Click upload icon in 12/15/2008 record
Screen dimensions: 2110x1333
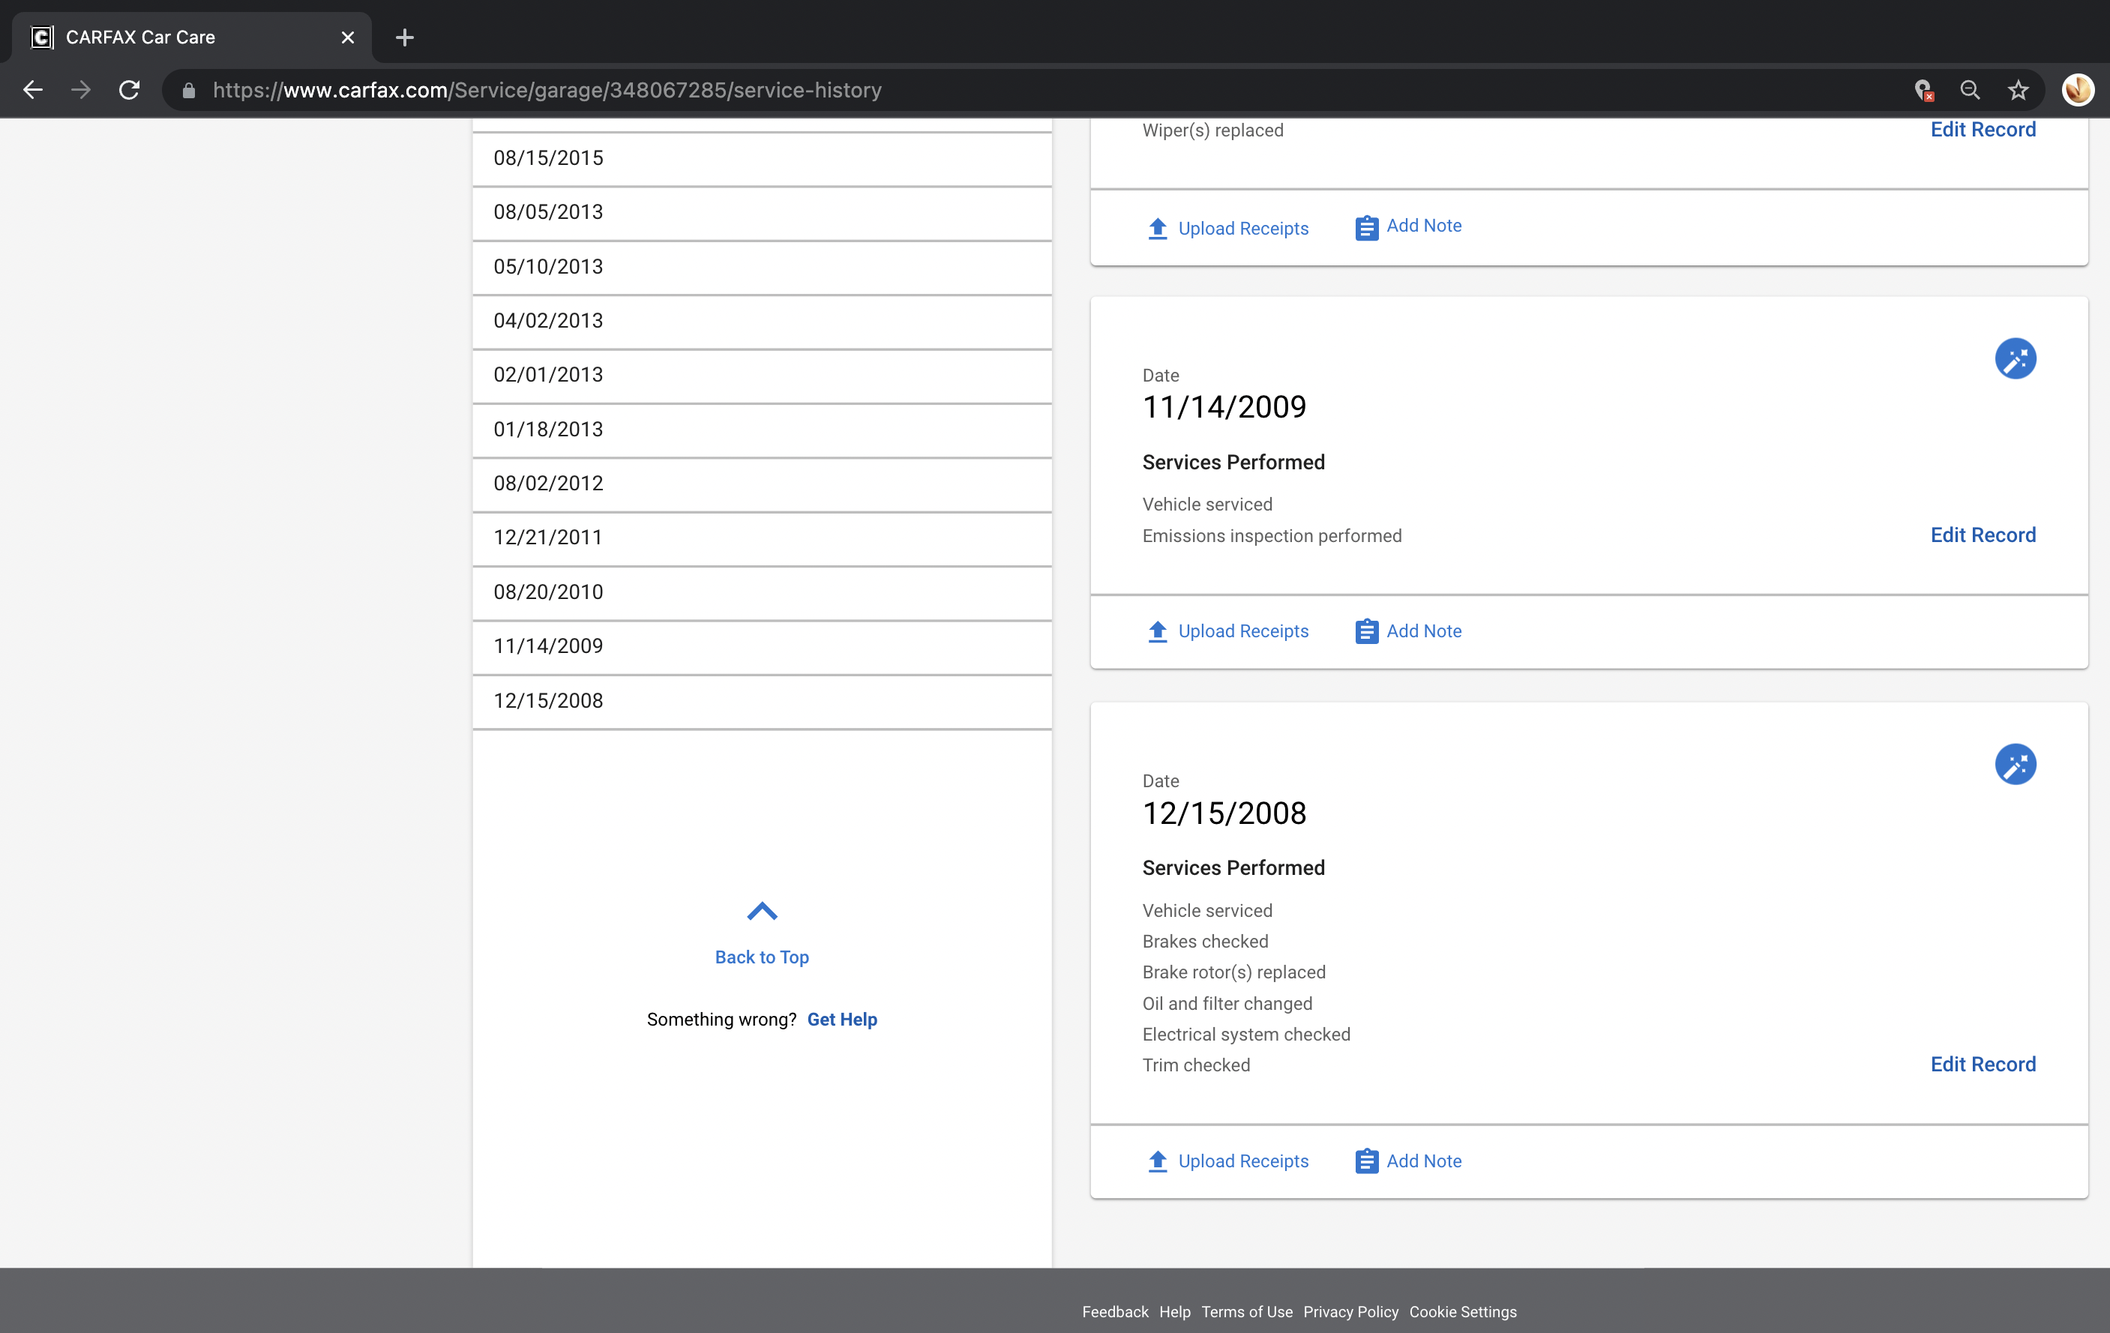pos(1158,1161)
